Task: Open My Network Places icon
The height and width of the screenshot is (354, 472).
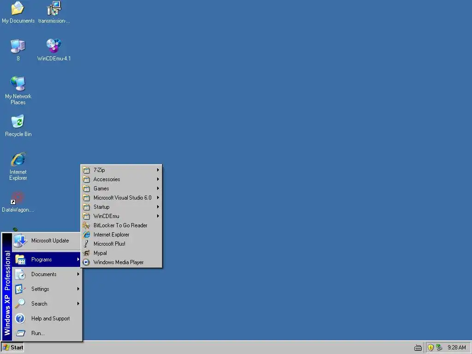Action: tap(18, 90)
